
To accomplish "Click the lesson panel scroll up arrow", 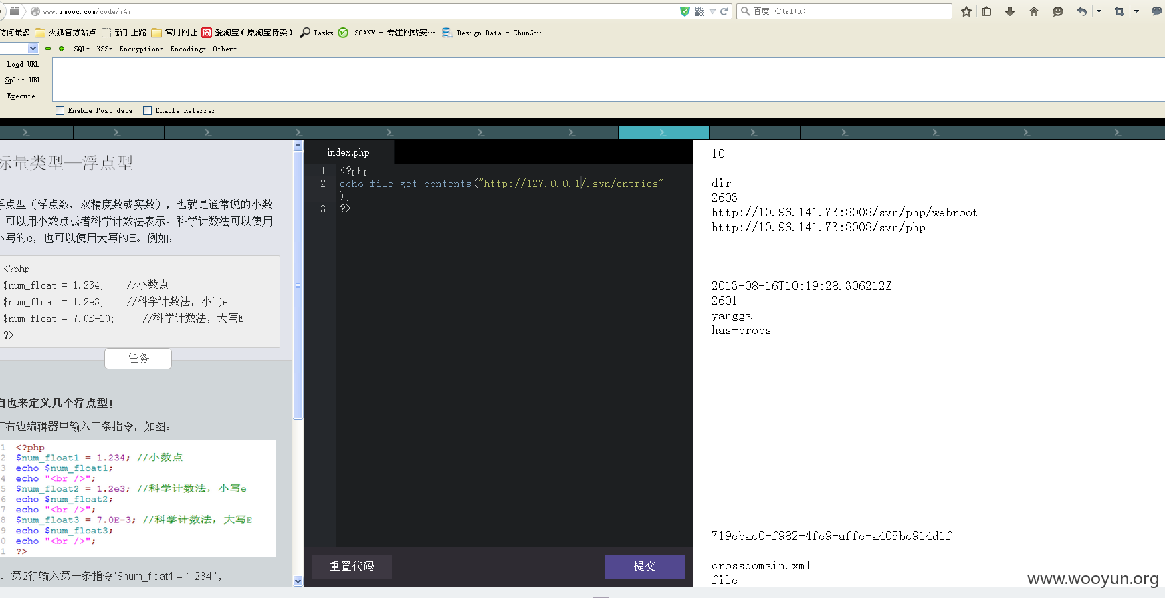I will 298,145.
